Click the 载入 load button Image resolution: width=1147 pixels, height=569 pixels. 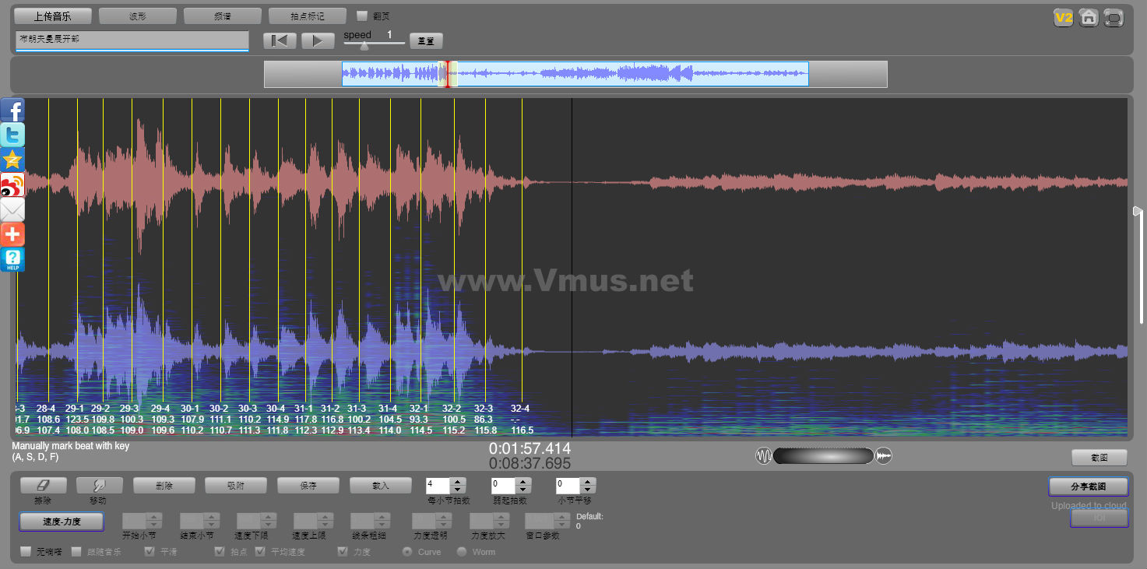click(x=381, y=485)
